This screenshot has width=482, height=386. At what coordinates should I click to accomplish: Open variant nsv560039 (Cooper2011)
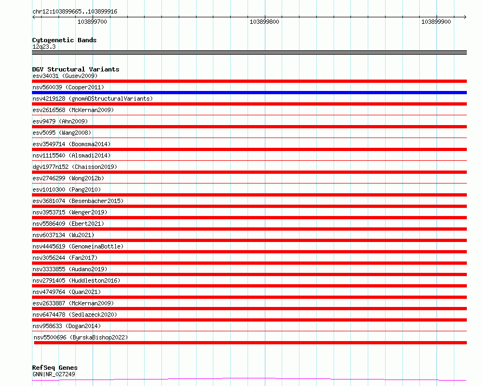tap(68, 87)
